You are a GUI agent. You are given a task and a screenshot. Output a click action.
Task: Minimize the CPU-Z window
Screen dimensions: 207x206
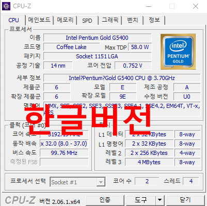[x=149, y=7]
